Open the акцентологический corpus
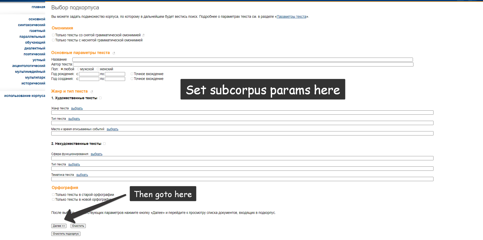Image resolution: width=483 pixels, height=240 pixels. click(x=29, y=66)
